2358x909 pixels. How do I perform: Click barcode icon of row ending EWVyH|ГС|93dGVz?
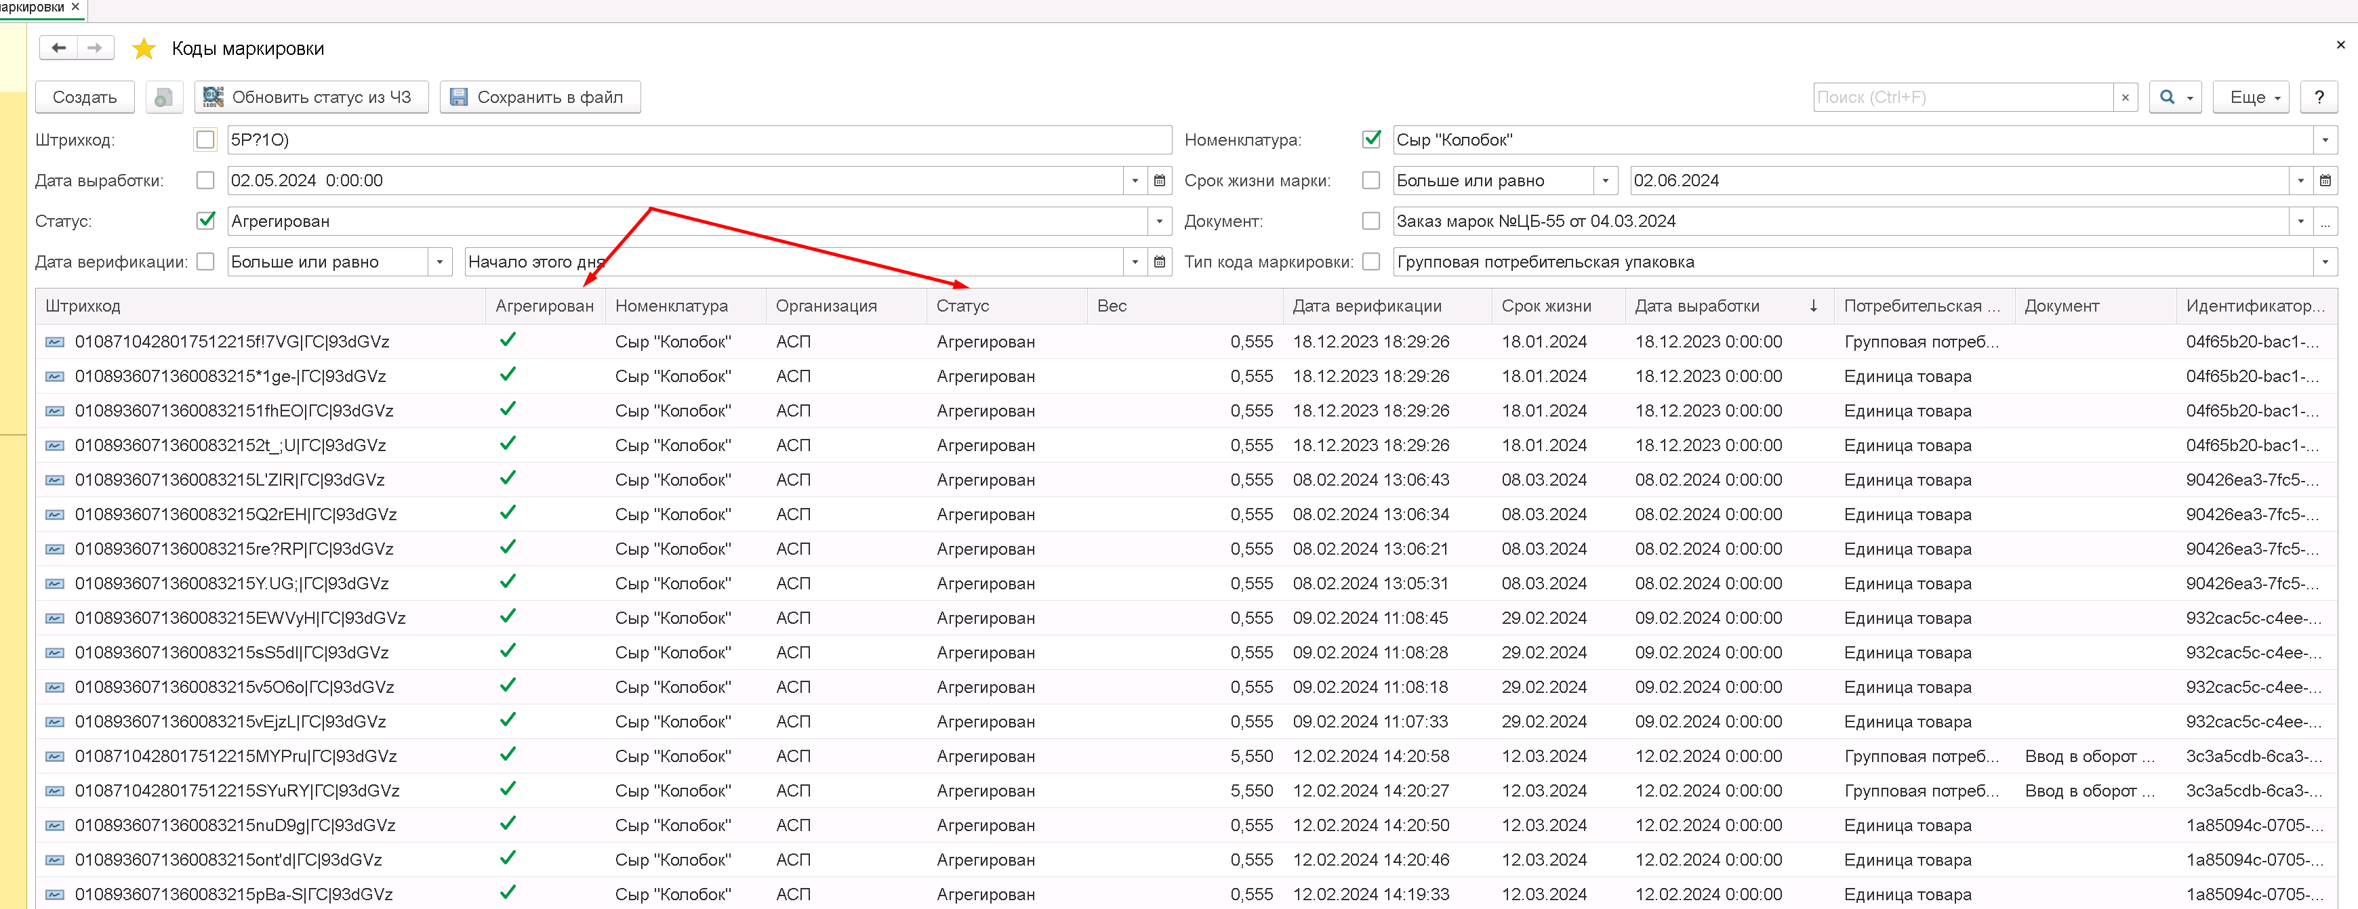(55, 618)
